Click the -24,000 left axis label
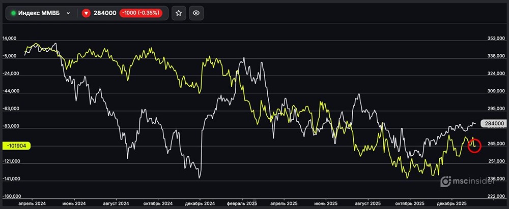This screenshot has width=509, height=209. coord(10,74)
